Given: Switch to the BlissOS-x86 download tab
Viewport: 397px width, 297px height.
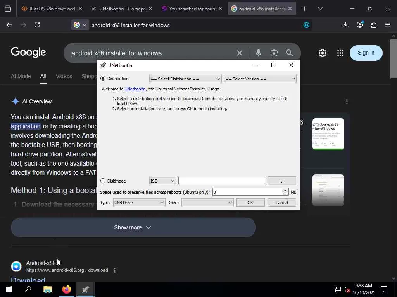Looking at the screenshot, I should pyautogui.click(x=48, y=9).
